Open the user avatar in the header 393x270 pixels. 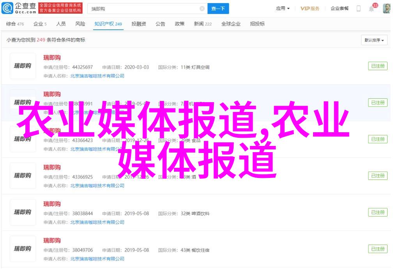[x=386, y=9]
